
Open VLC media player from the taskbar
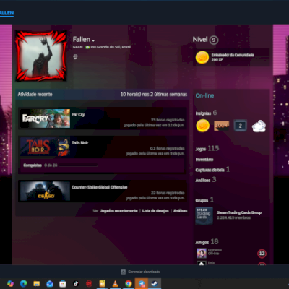[116, 283]
